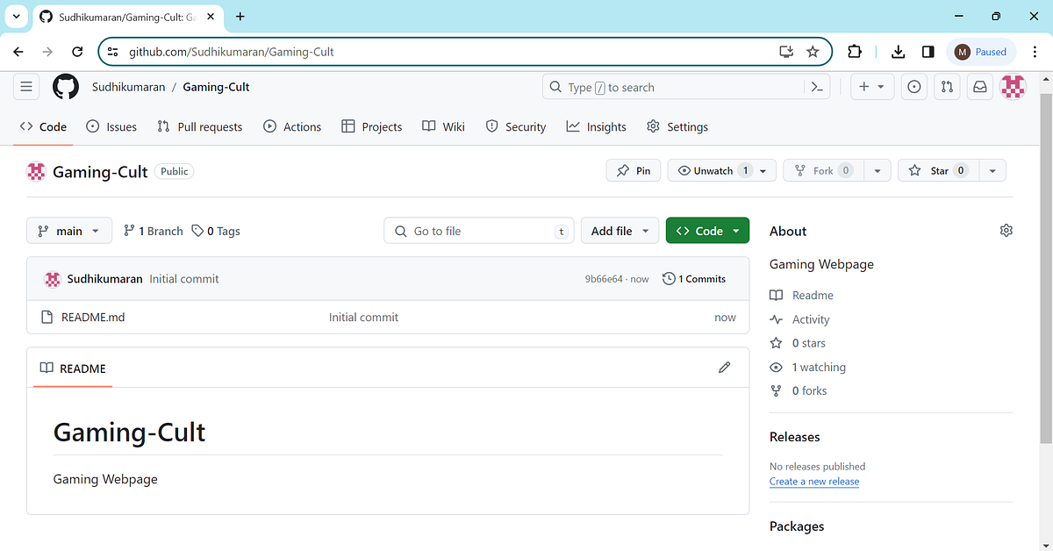Switch to the Insights tab
Screen dimensions: 1053x551
pyautogui.click(x=596, y=126)
